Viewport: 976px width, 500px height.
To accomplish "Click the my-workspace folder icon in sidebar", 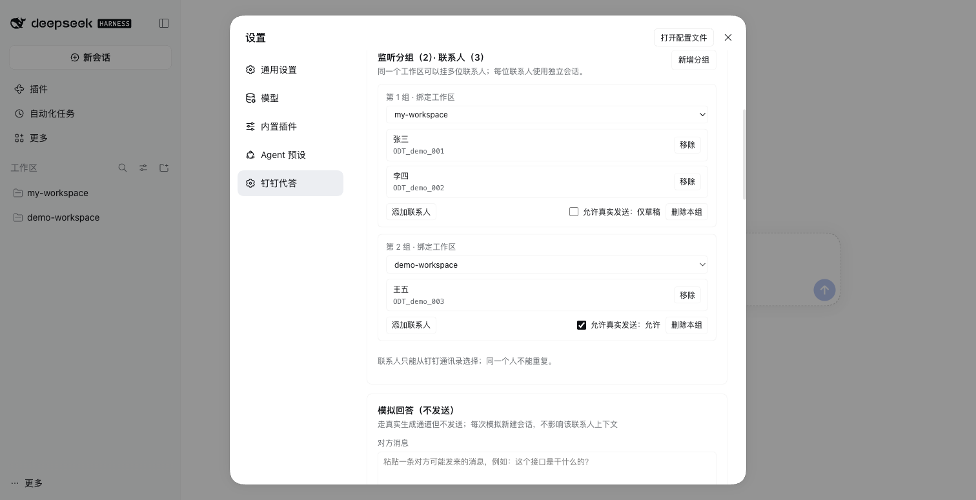I will [x=18, y=193].
